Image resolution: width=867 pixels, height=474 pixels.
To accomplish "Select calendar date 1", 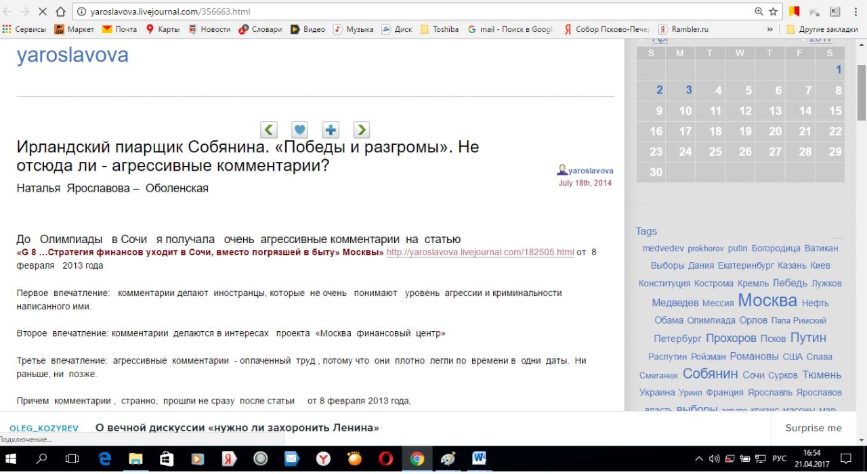I will 839,69.
